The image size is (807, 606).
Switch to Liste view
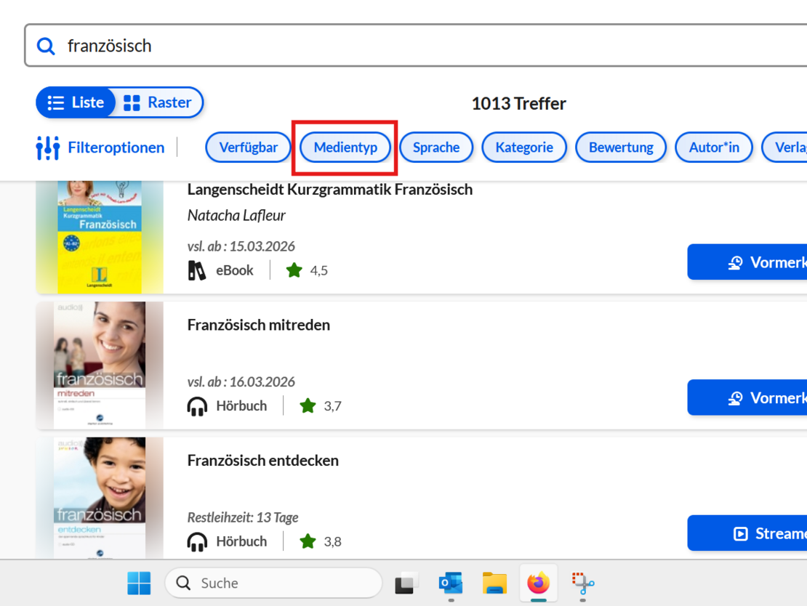coord(76,102)
